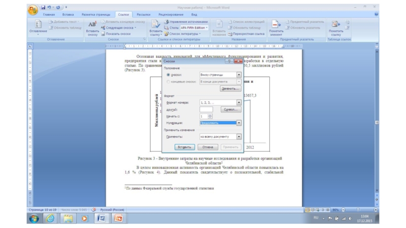
Task: Open Формат номера dropdown
Action: 220,103
